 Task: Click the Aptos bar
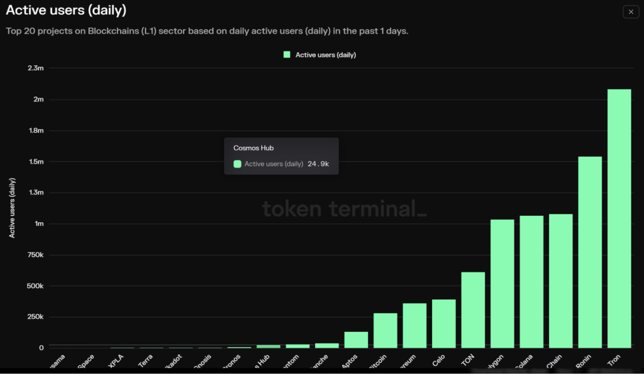point(356,339)
